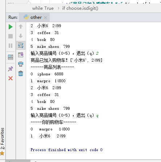This screenshot has height=162, width=161.
Task: Toggle soft-wrap for console output
Action: coord(21,45)
